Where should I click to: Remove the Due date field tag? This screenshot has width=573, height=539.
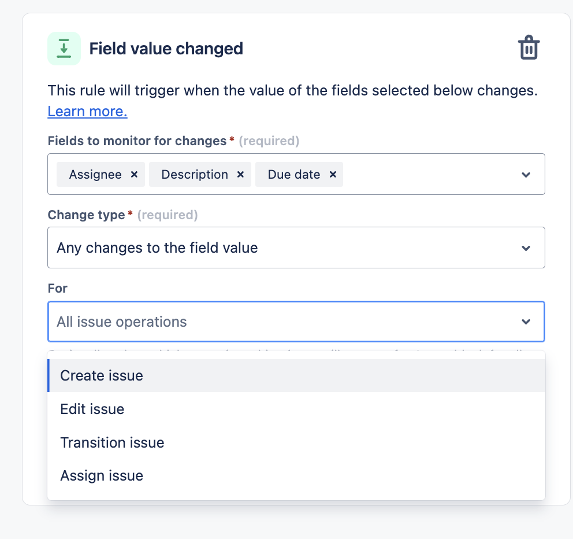[x=333, y=175]
